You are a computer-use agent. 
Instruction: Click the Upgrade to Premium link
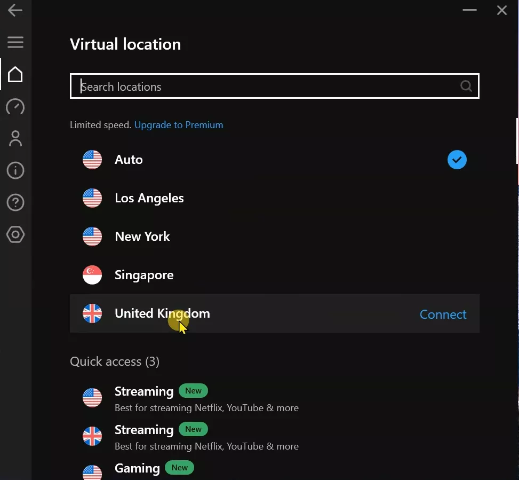click(x=179, y=124)
